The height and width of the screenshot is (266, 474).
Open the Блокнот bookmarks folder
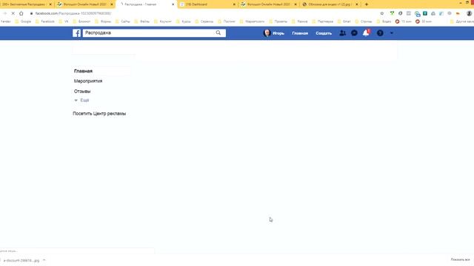pyautogui.click(x=81, y=21)
